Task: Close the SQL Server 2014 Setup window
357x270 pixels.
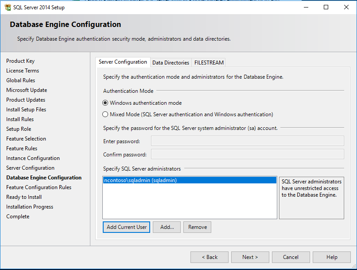Action: (x=346, y=7)
